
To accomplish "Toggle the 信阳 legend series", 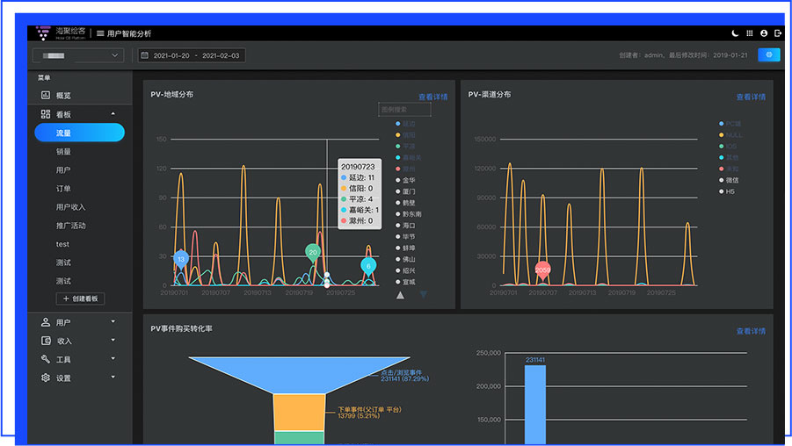I will 405,134.
